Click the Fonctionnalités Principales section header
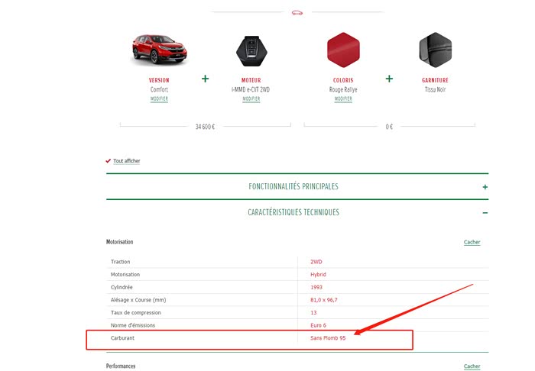Viewport: 535px width, 371px height. [x=293, y=186]
